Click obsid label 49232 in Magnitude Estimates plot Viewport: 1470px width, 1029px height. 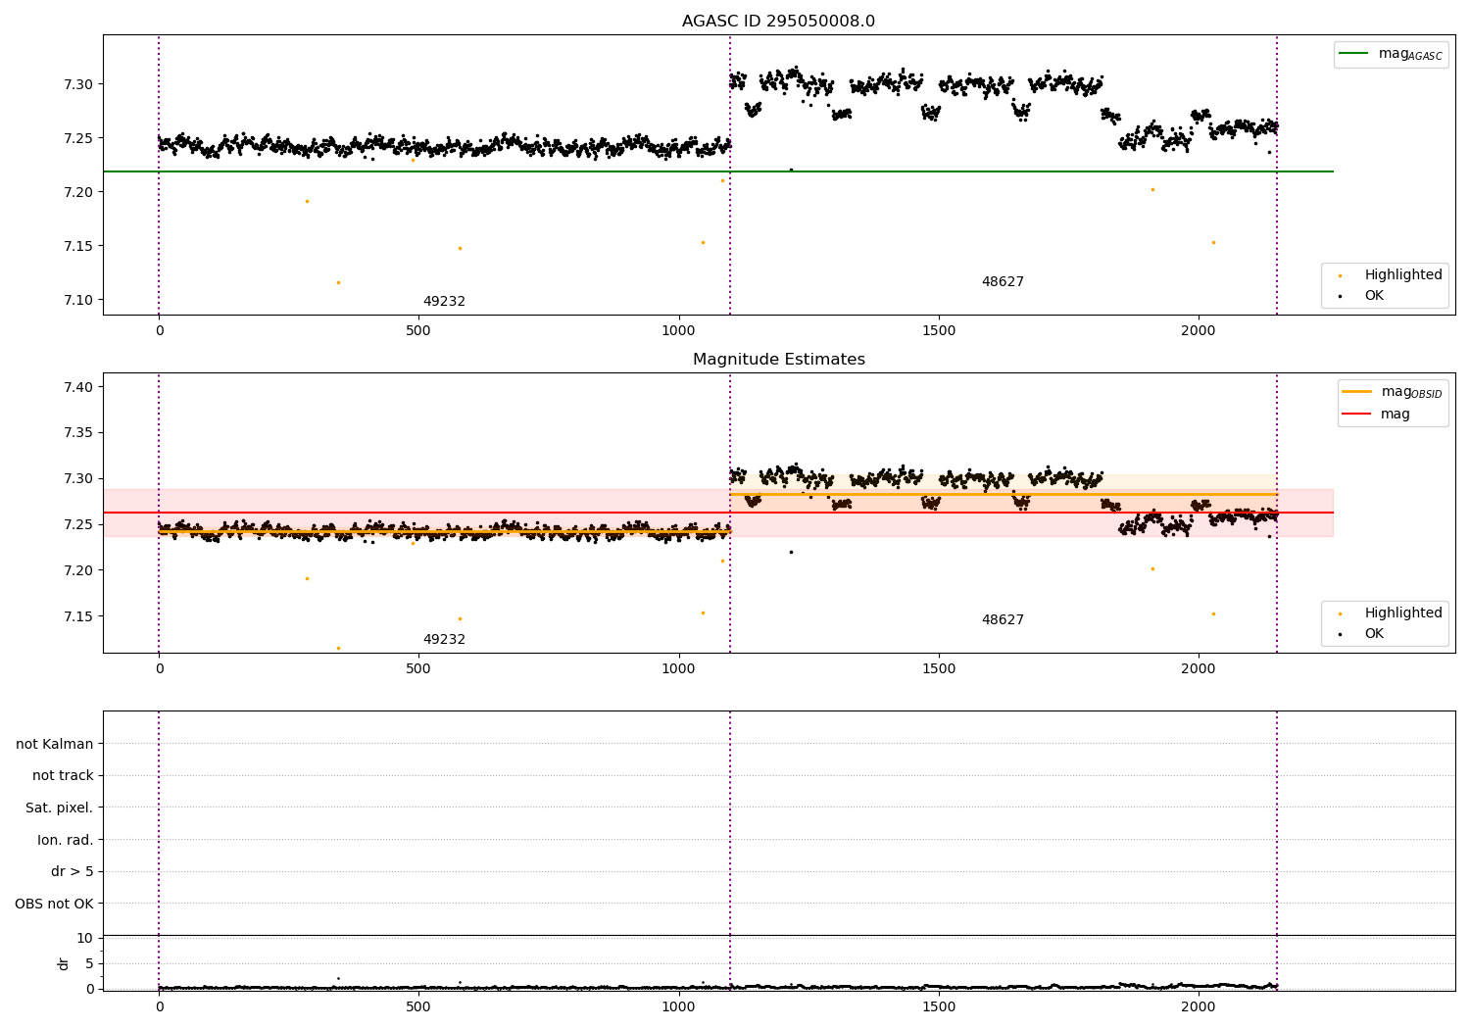pyautogui.click(x=444, y=640)
